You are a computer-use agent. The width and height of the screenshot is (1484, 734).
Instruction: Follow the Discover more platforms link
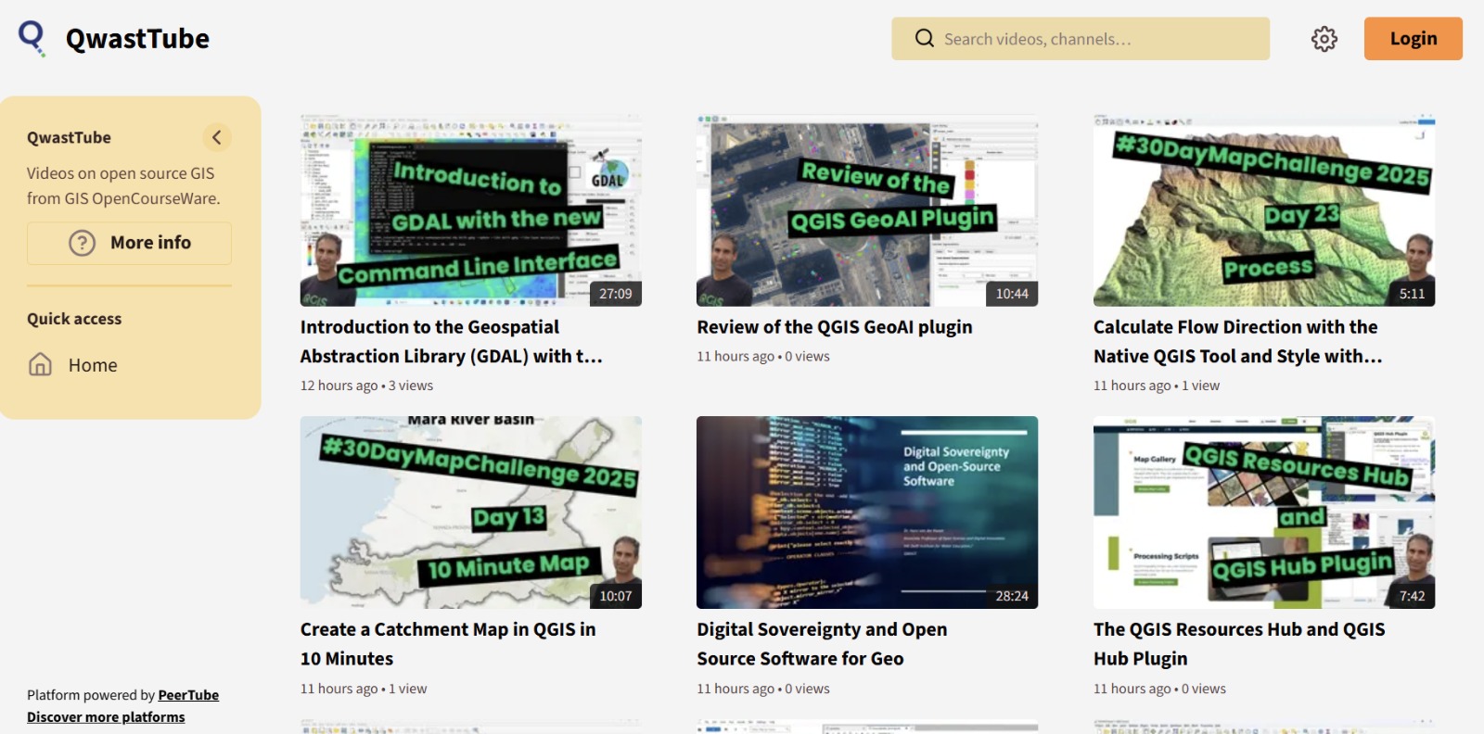106,717
